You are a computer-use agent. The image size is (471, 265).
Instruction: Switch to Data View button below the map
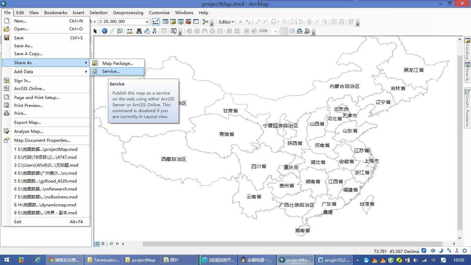coord(97,244)
